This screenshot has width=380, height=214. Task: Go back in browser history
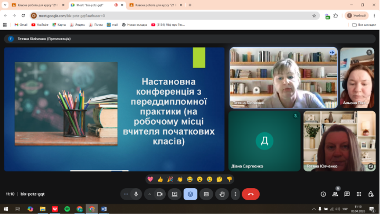(x=6, y=15)
